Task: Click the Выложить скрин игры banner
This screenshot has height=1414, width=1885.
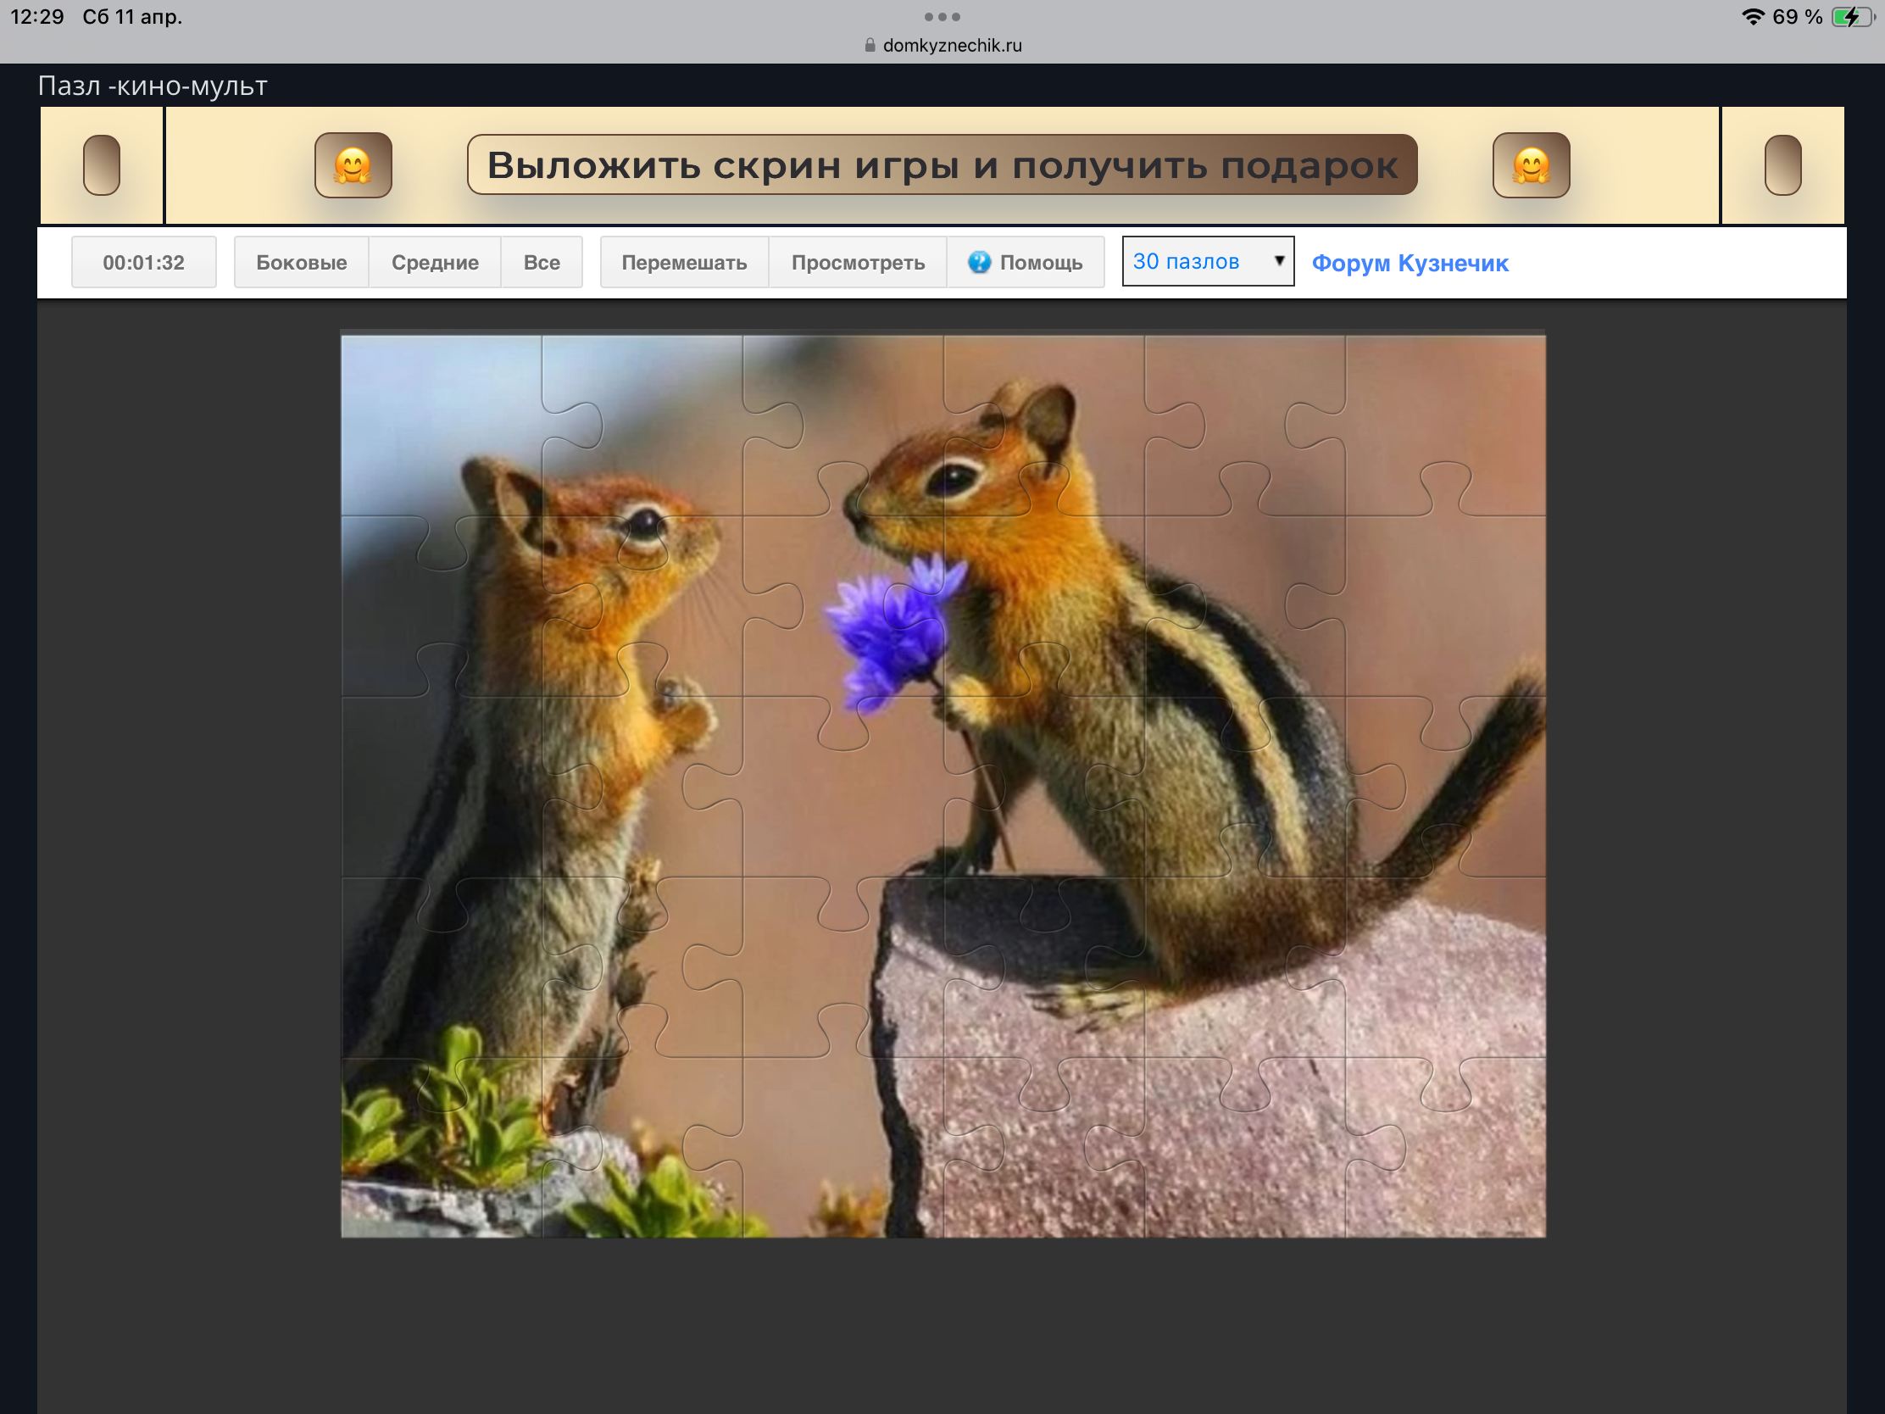Action: [942, 165]
